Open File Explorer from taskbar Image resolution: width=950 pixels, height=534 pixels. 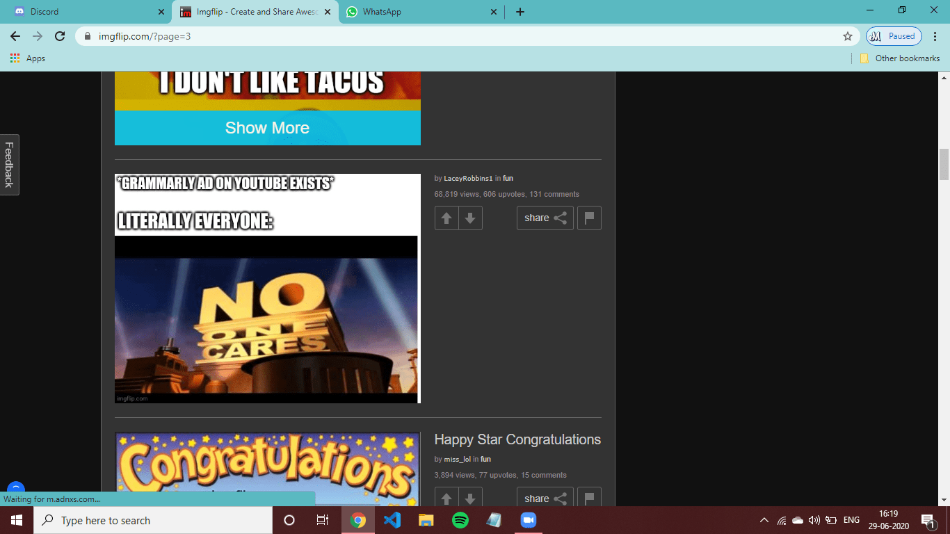(x=426, y=520)
